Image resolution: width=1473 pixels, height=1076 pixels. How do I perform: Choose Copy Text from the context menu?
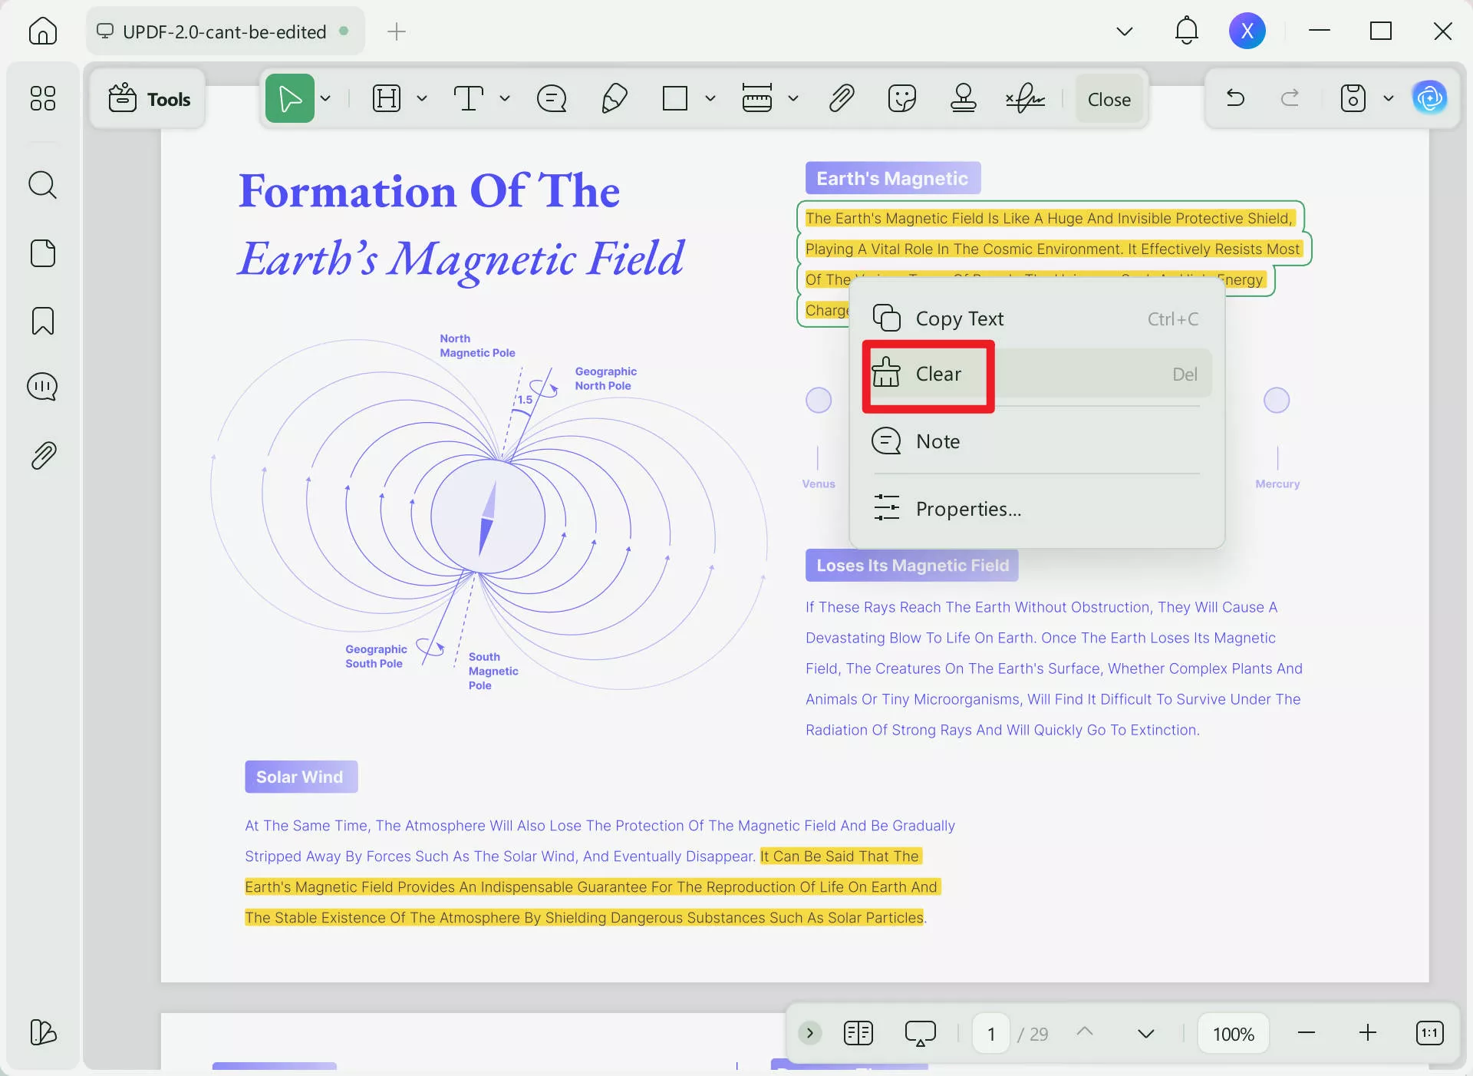coord(959,319)
